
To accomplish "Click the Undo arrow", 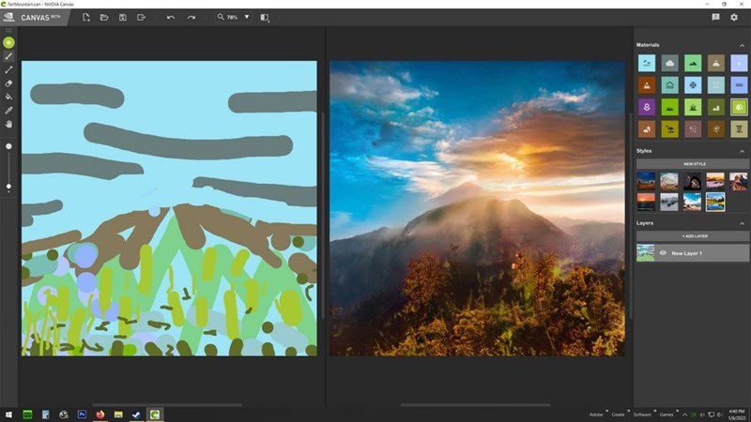I will click(171, 17).
